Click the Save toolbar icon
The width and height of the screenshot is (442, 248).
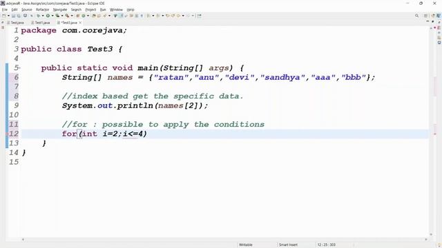pyautogui.click(x=13, y=16)
